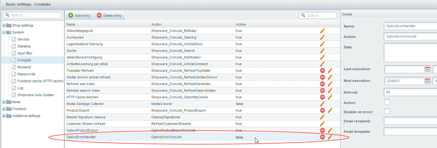
Task: Open calendar picker for Next execution date
Action: pos(427,81)
